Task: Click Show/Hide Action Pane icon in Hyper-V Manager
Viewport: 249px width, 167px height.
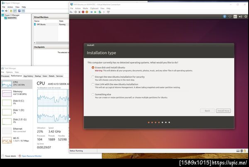Action: click(x=23, y=11)
